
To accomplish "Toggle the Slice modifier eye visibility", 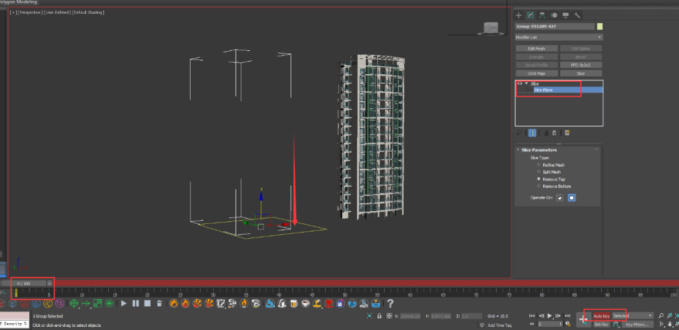I will [520, 84].
